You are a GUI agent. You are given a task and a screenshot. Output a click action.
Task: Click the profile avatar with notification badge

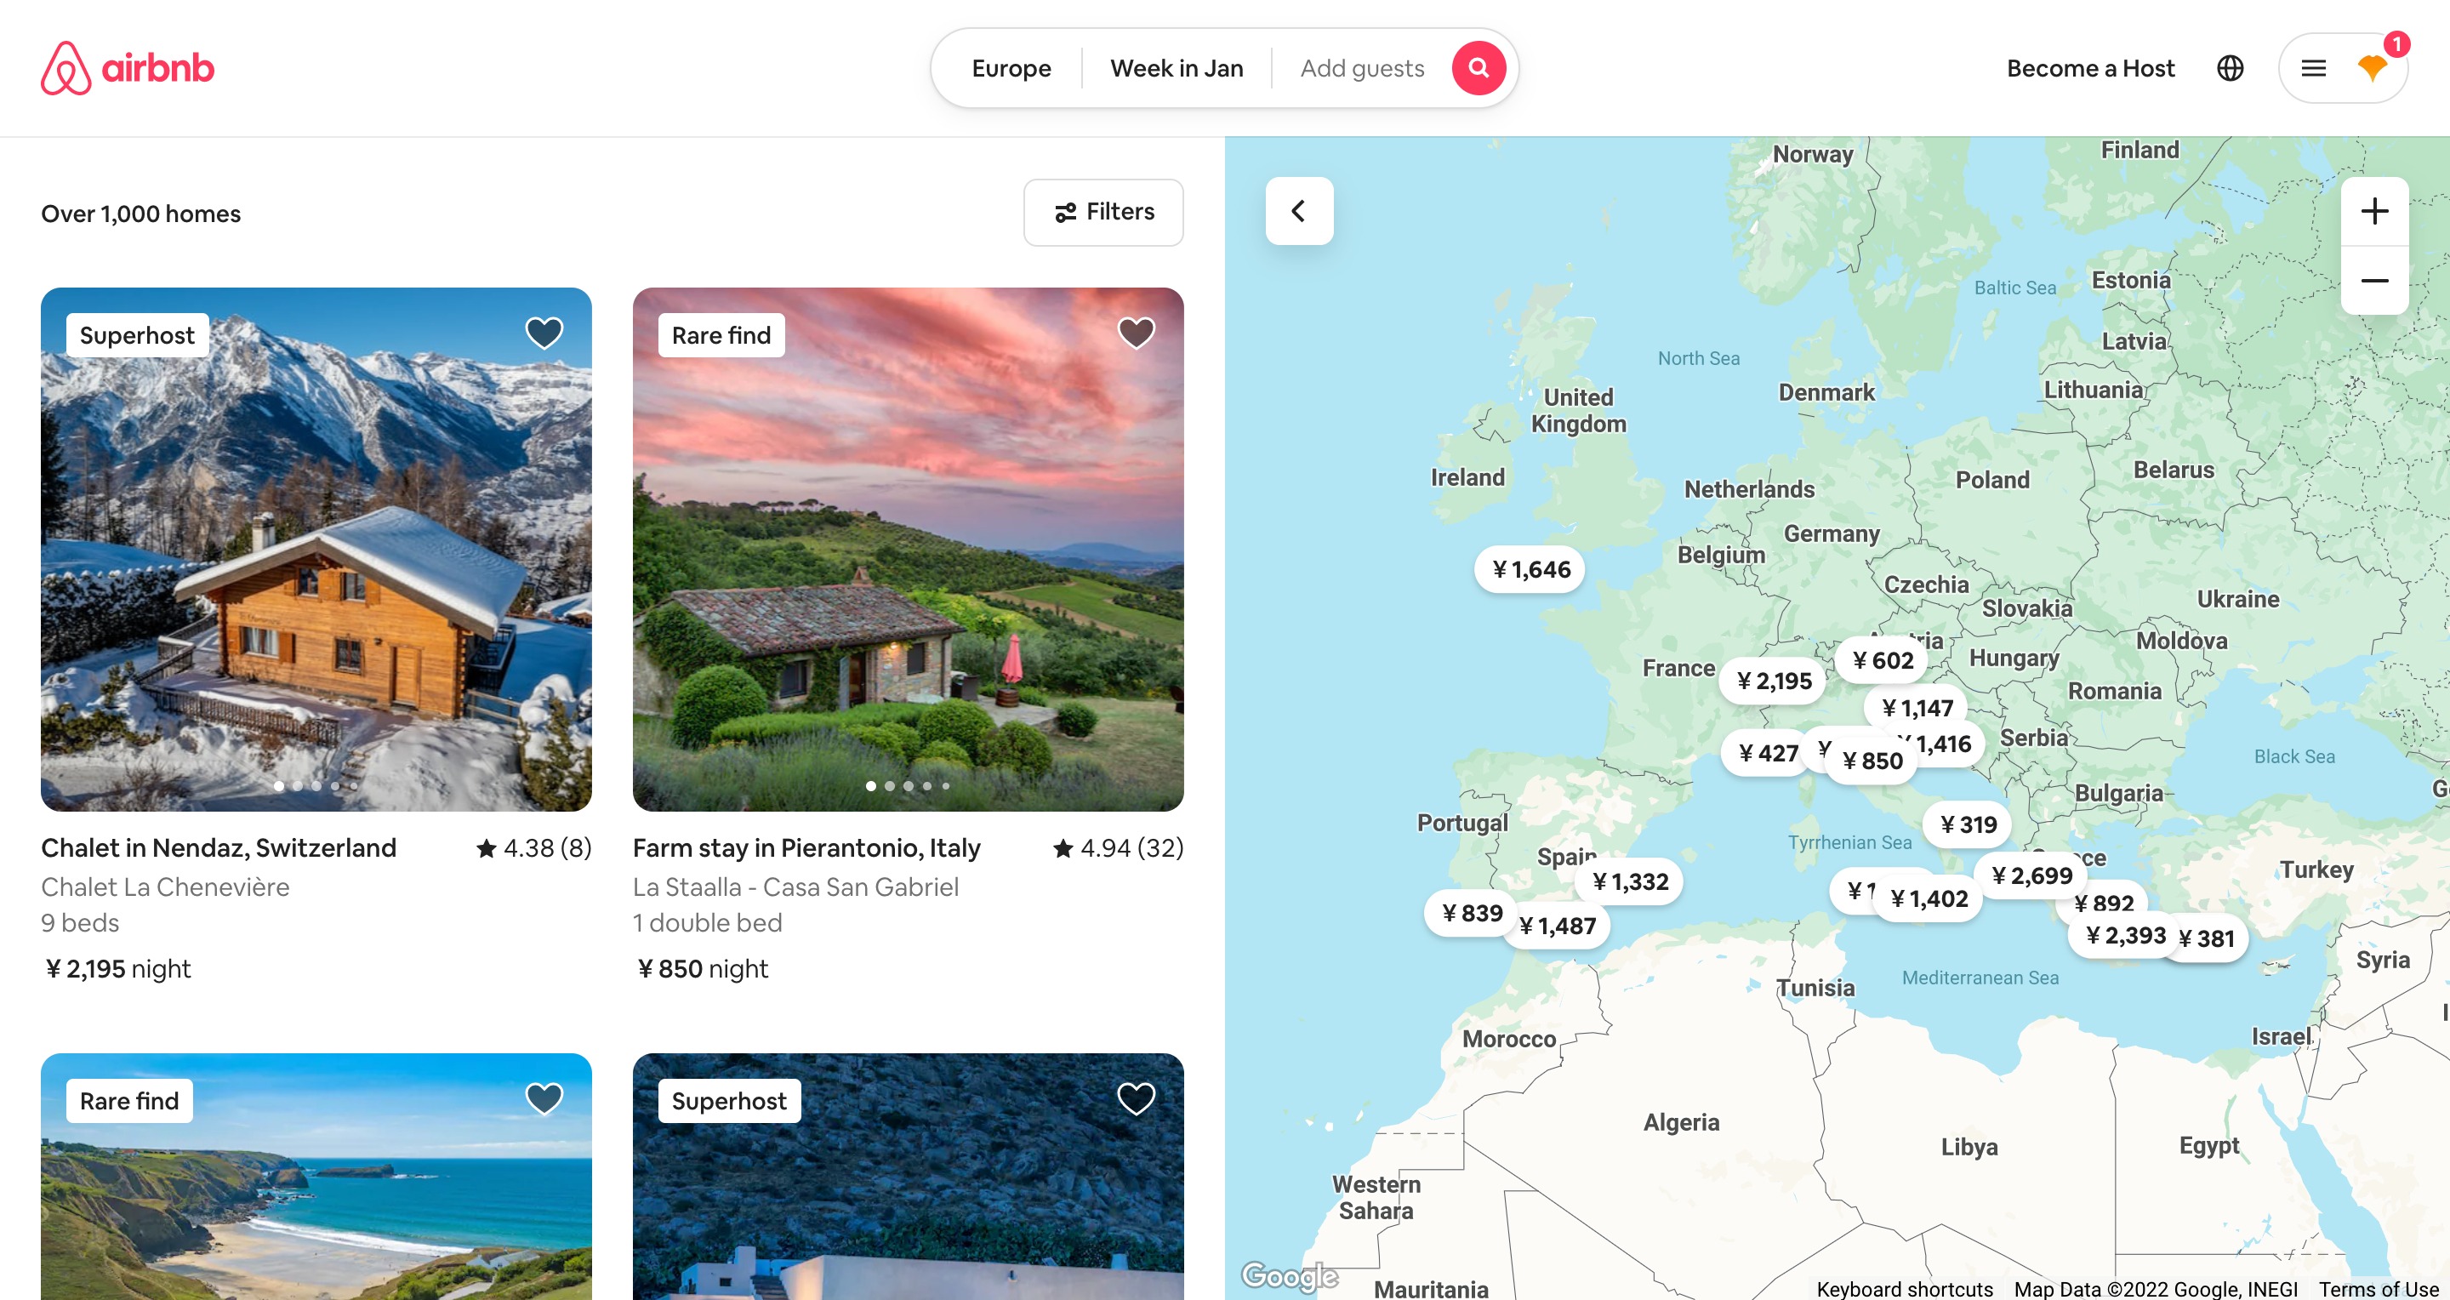(2372, 67)
